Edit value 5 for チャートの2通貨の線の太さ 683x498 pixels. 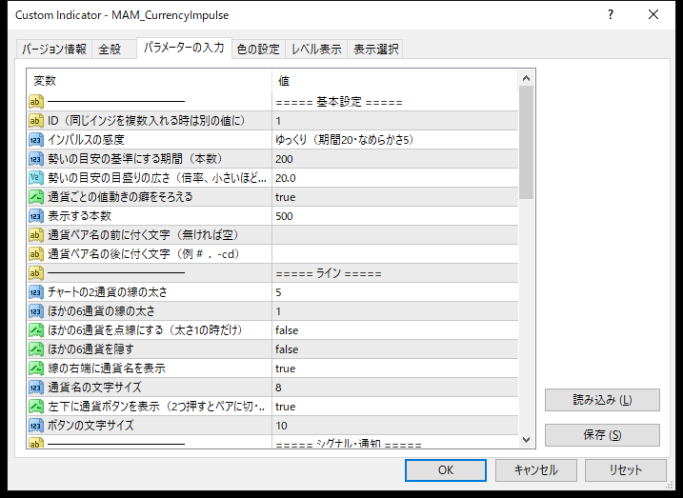pos(395,292)
